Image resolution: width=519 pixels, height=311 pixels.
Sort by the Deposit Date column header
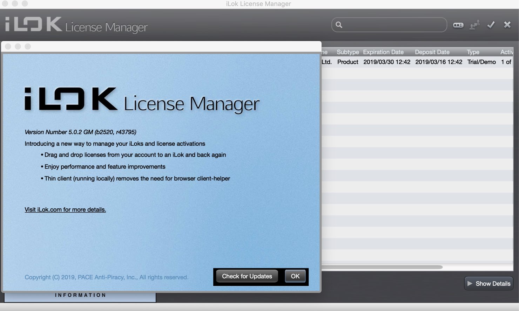click(x=432, y=52)
